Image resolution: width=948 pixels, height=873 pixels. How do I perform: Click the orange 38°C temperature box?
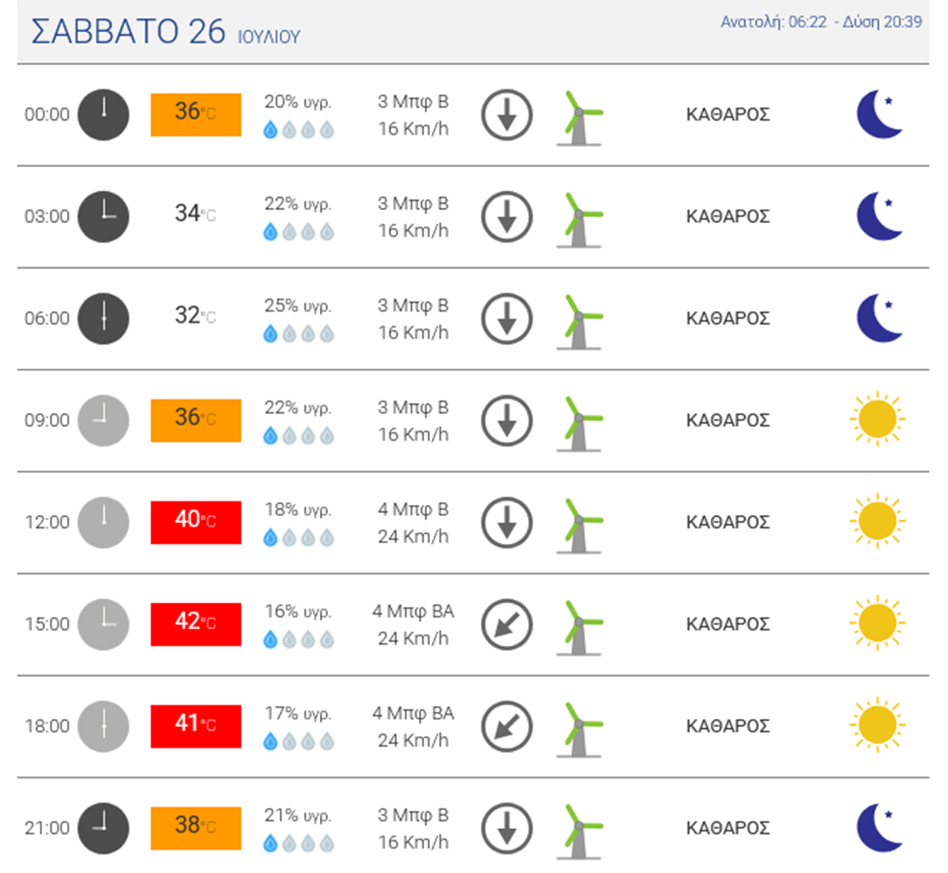(x=196, y=828)
